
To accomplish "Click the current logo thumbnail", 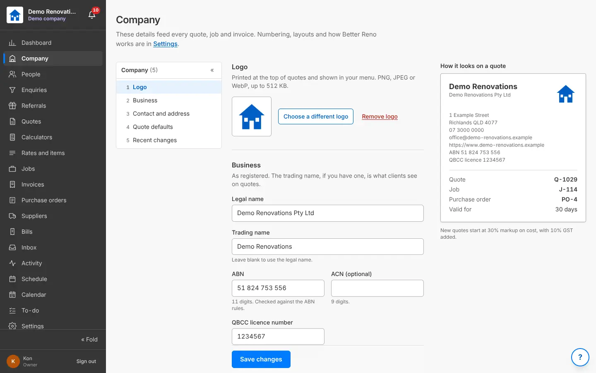I will tap(252, 116).
